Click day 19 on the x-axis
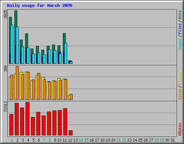The width and height of the screenshot is (184, 144). pos(108,140)
